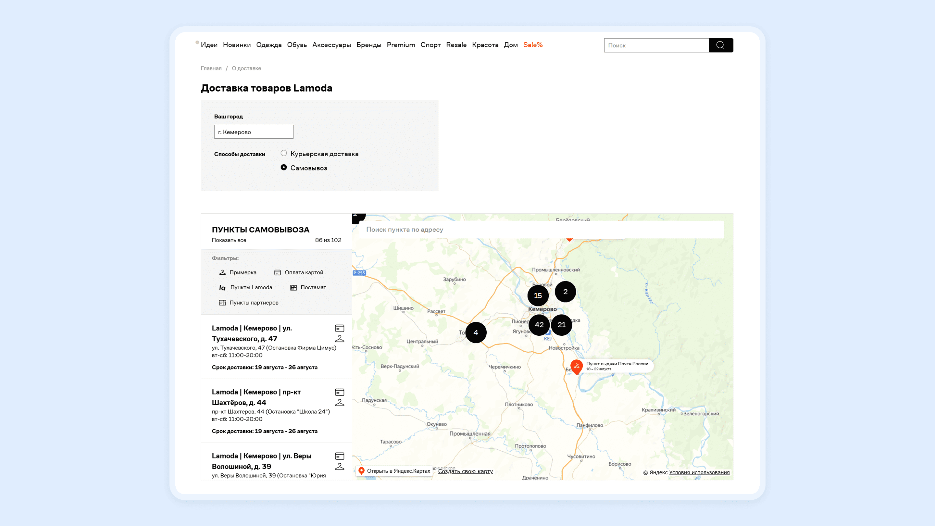The height and width of the screenshot is (526, 935).
Task: Open the Дом menu
Action: click(x=511, y=45)
